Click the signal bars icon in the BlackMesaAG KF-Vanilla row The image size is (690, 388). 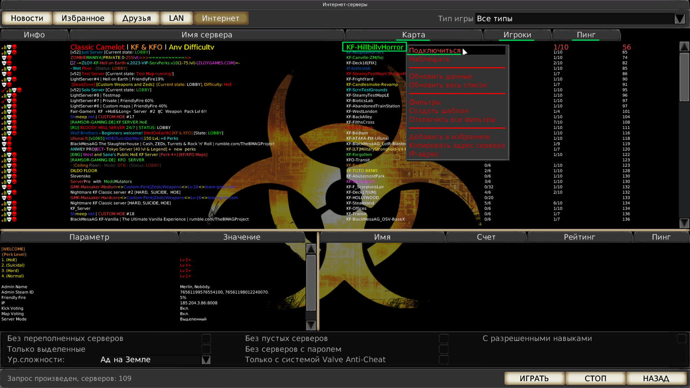click(4, 219)
